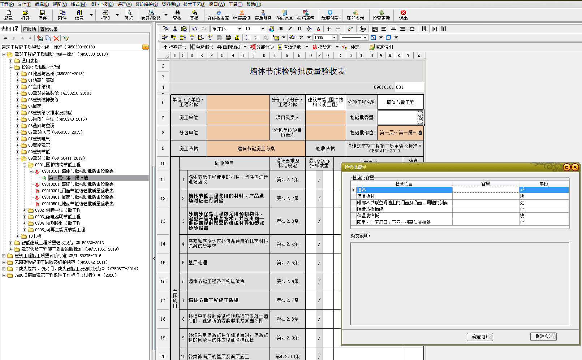Click the 新建 (New) toolbar button

8,15
